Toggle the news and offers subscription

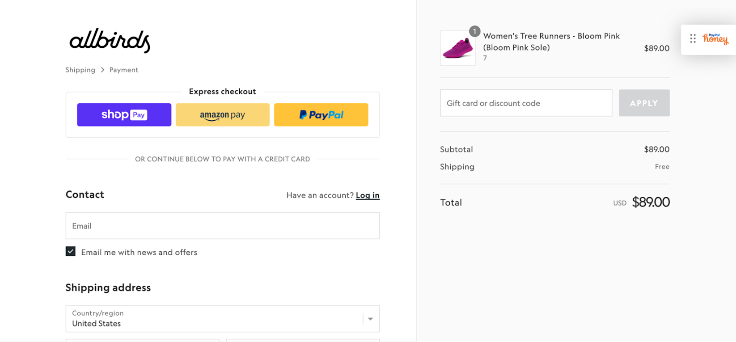70,251
